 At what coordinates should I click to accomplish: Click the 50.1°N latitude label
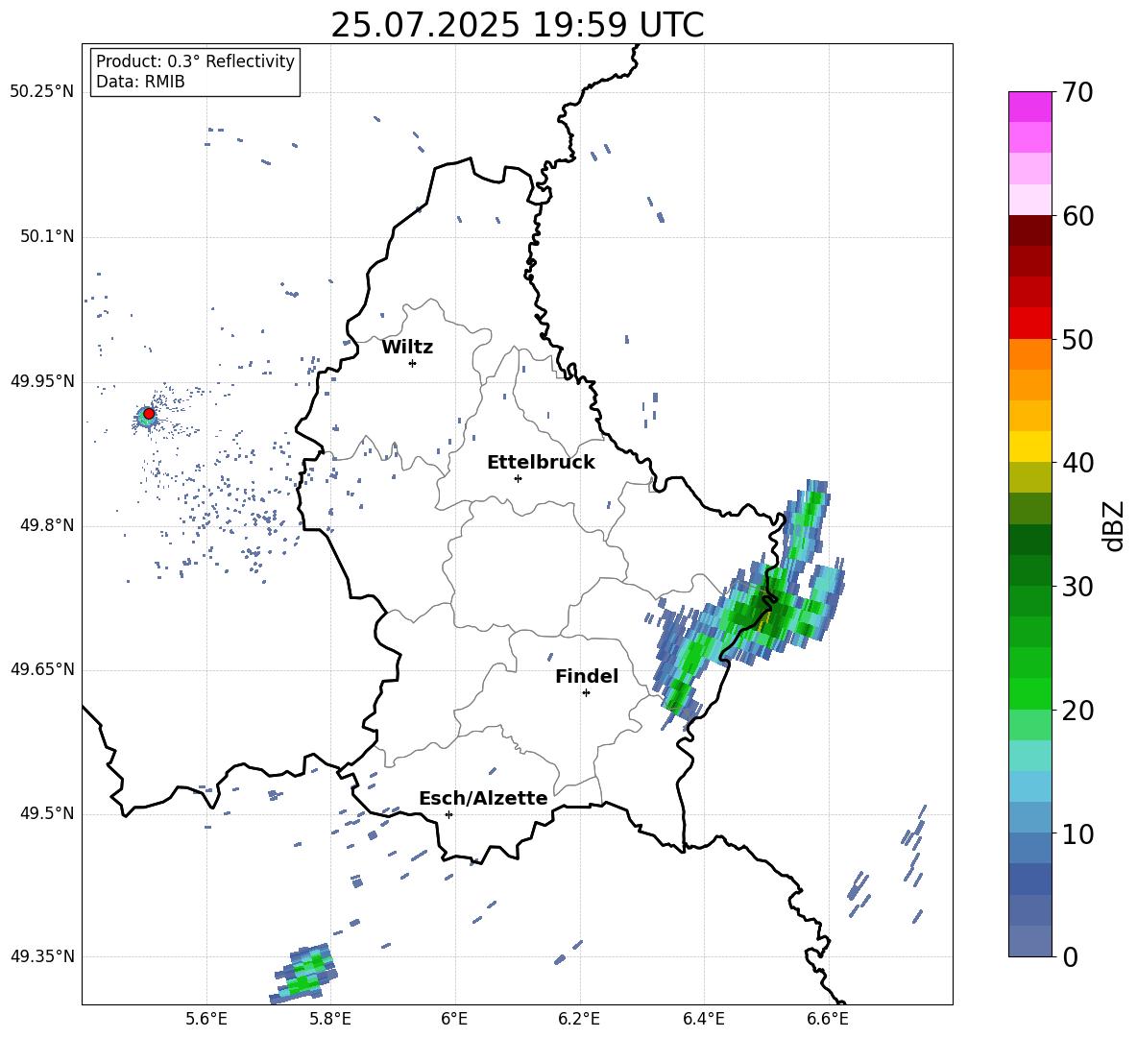pos(47,237)
